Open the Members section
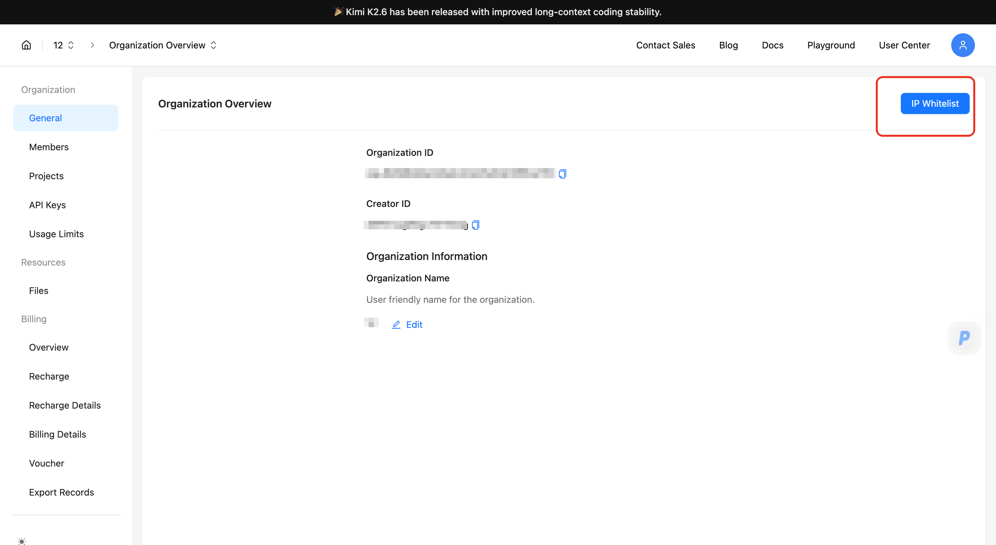 click(66, 147)
